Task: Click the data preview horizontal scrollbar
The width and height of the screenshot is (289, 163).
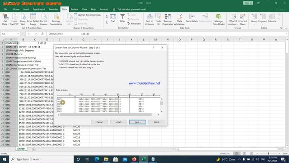Action: (106, 115)
